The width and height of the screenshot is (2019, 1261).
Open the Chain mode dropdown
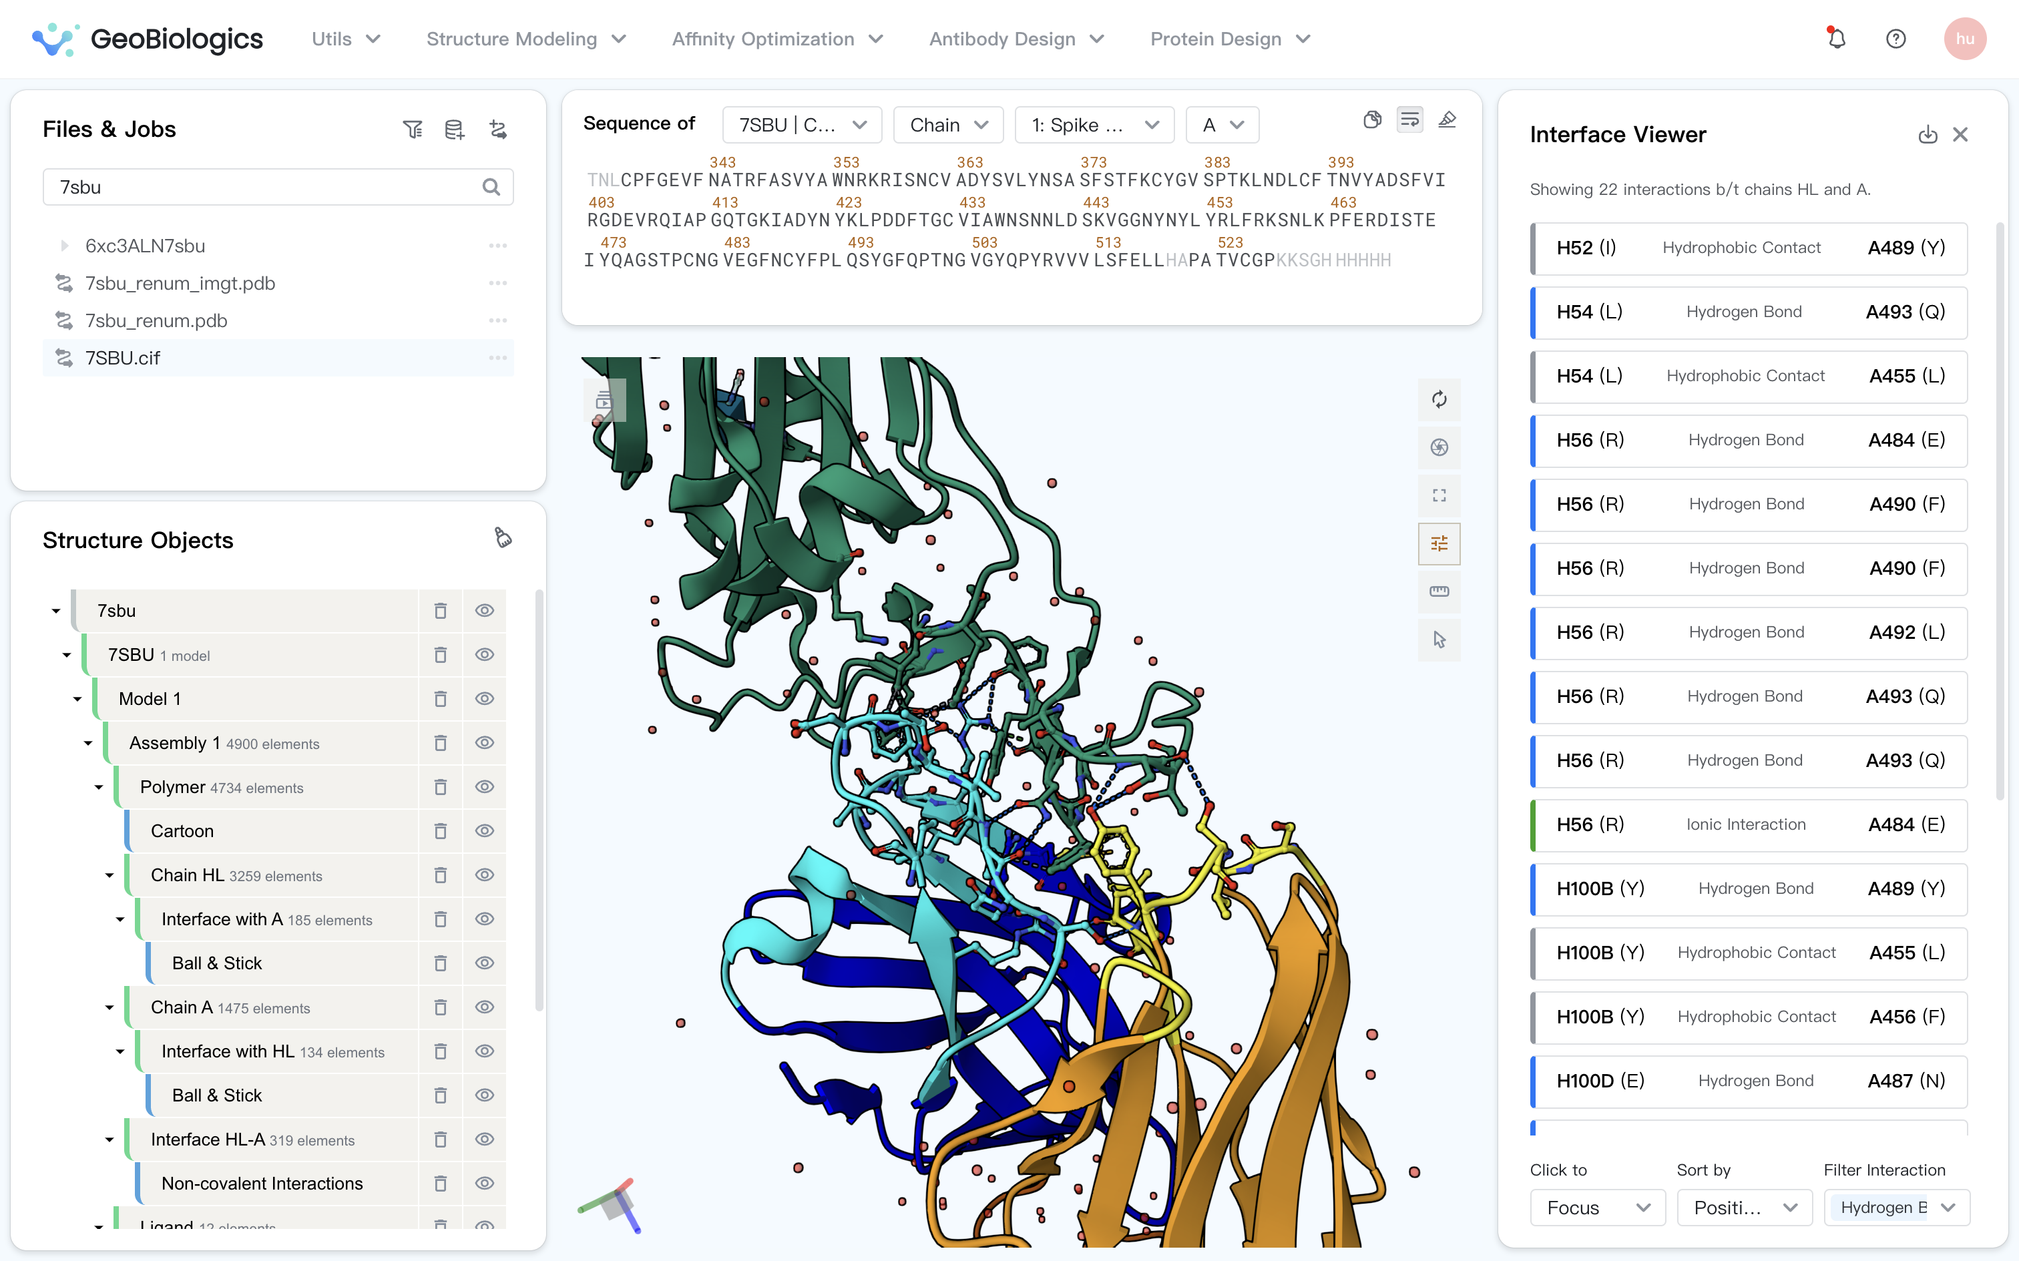click(x=948, y=125)
